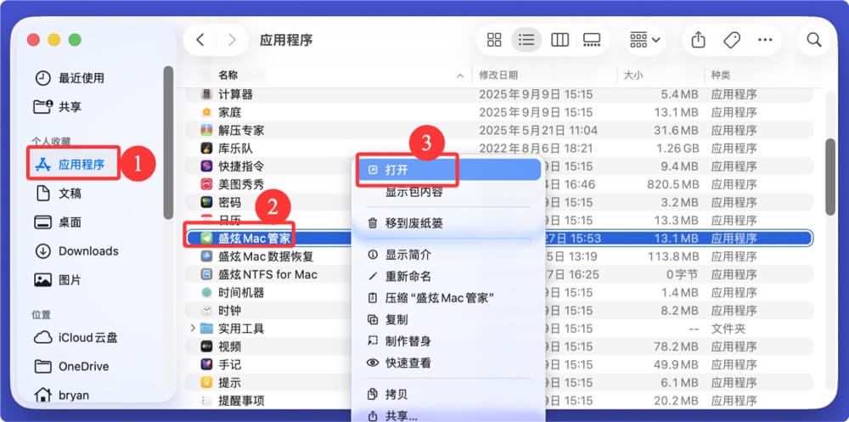Click the sidebar vertical scrollbar

(x=168, y=143)
